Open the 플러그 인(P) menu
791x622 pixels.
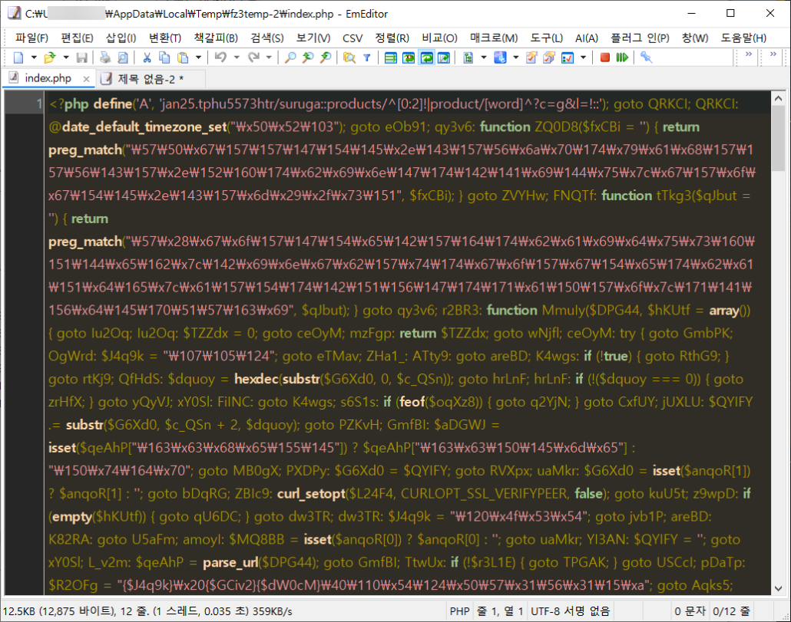[640, 38]
